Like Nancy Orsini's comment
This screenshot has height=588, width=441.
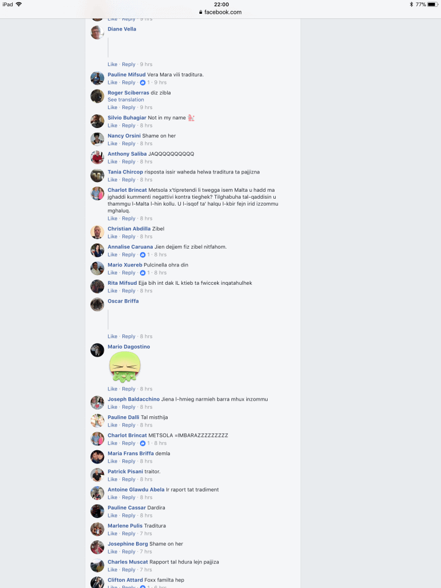tap(113, 144)
